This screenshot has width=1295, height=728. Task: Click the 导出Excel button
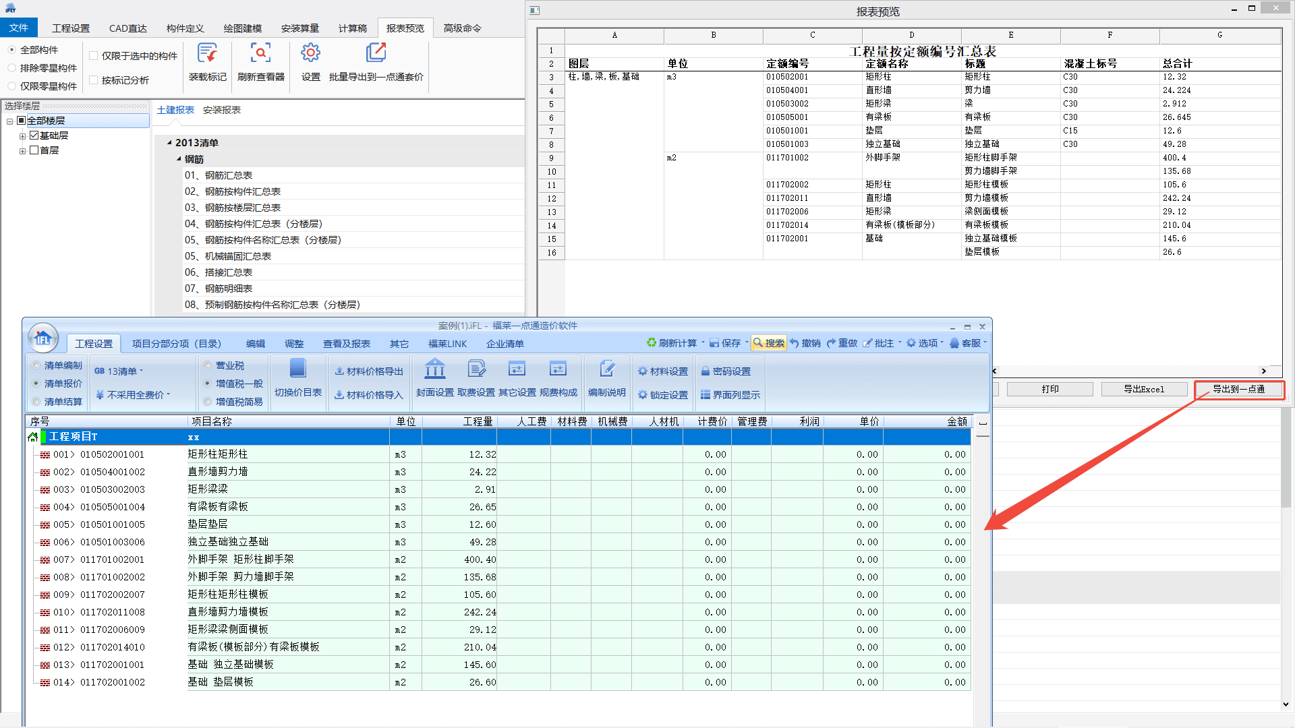pyautogui.click(x=1144, y=389)
